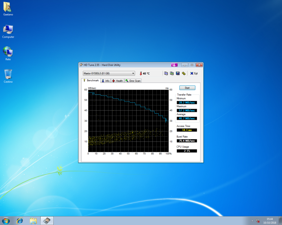This screenshot has width=282, height=225.
Task: Click the temperature thermometer icon showing 40 °C
Action: [x=140, y=73]
